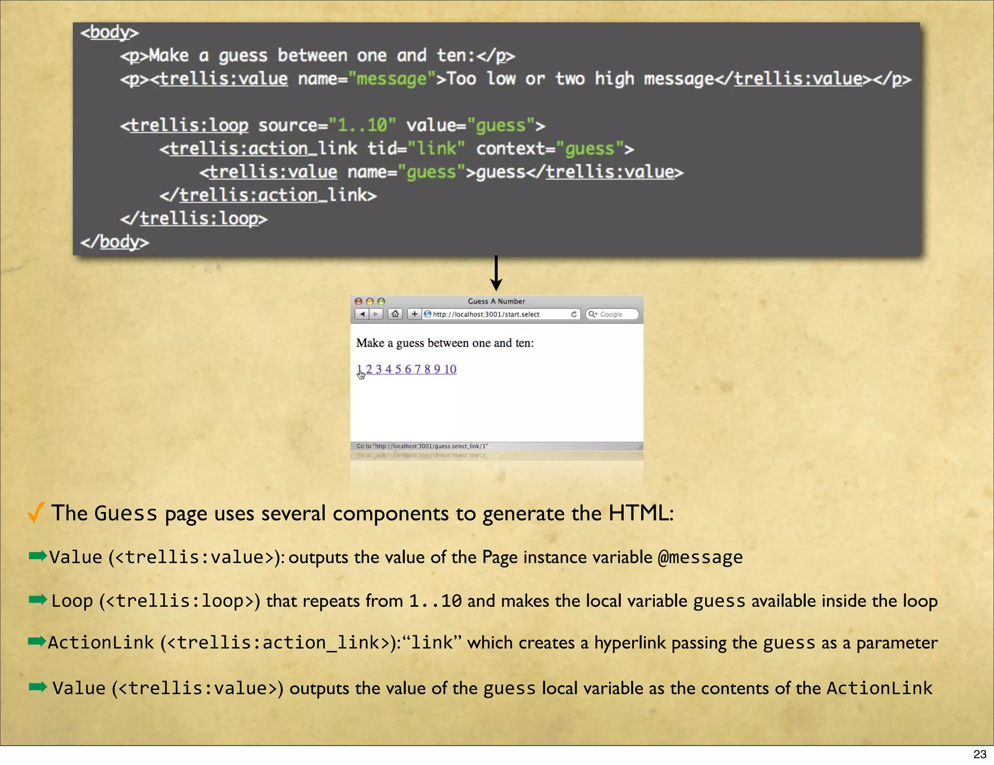Image resolution: width=994 pixels, height=765 pixels.
Task: Reload the page with the refresh icon
Action: (574, 314)
